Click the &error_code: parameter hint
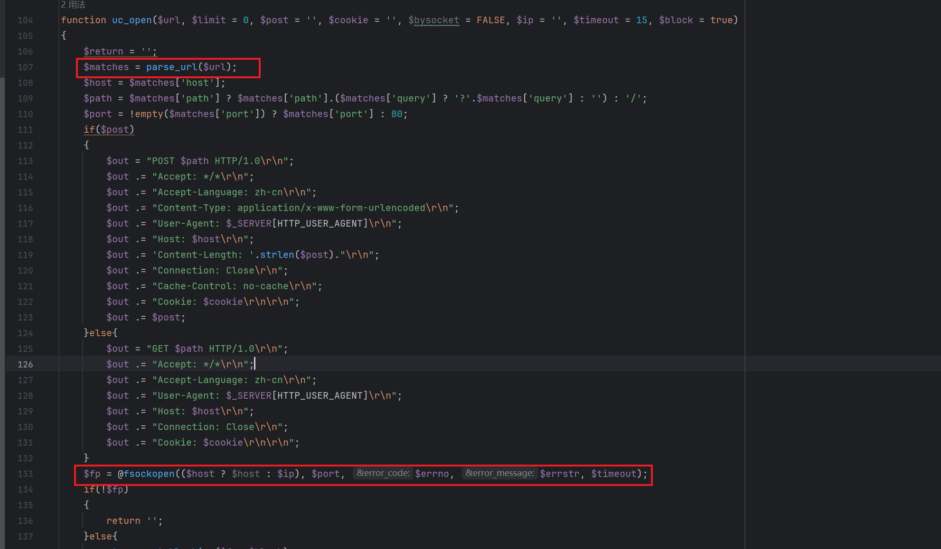Image resolution: width=941 pixels, height=549 pixels. point(383,473)
